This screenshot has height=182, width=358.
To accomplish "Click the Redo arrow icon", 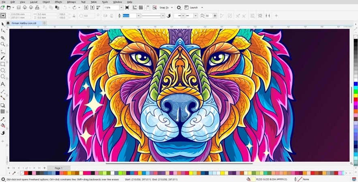I will (75, 8).
